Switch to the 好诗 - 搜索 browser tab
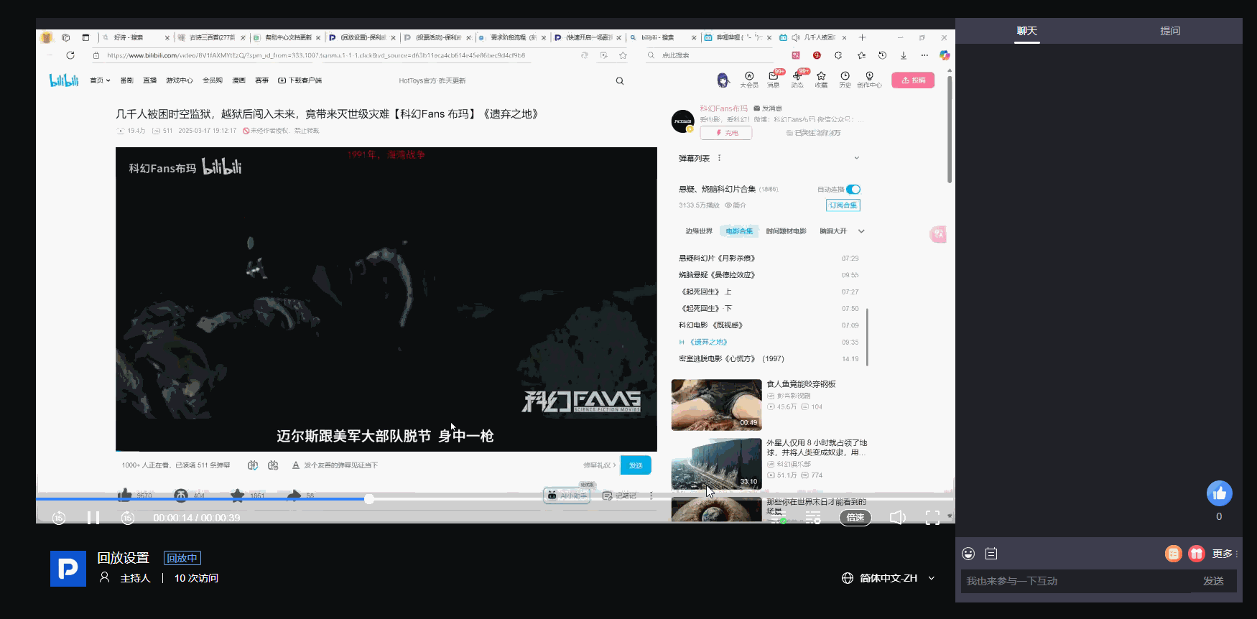This screenshot has width=1257, height=619. 136,37
